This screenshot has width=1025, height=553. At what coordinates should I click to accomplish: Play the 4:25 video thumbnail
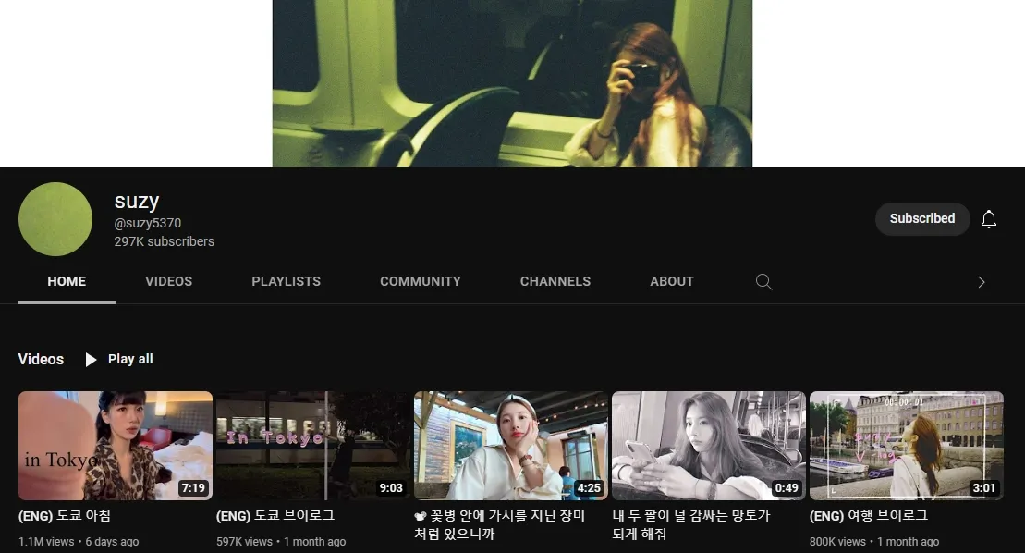tap(510, 446)
